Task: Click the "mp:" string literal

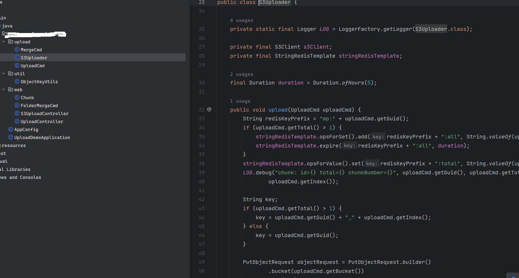Action: coord(327,119)
